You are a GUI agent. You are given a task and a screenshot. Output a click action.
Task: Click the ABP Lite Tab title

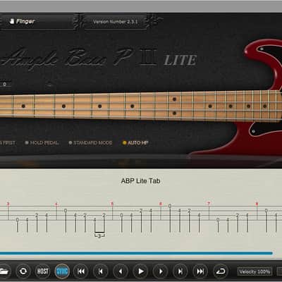[140, 181]
